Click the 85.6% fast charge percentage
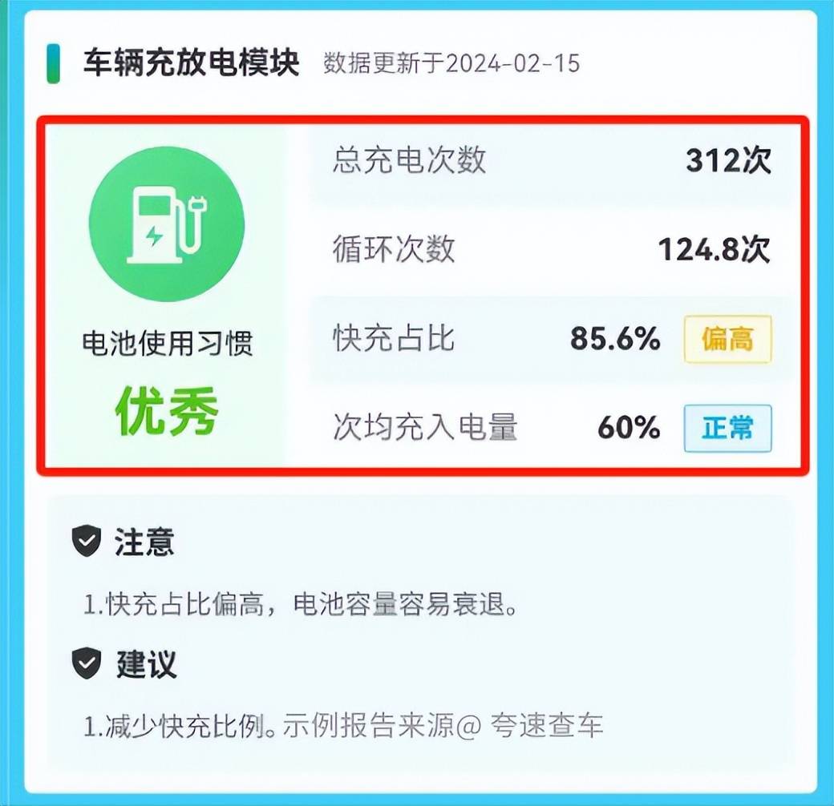 pos(615,338)
